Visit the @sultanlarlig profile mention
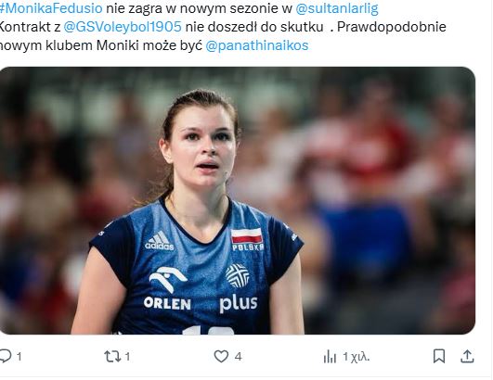The height and width of the screenshot is (380, 493). (x=337, y=8)
